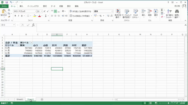Cut selection with the scissors icon
The image size is (188, 105).
9,10
